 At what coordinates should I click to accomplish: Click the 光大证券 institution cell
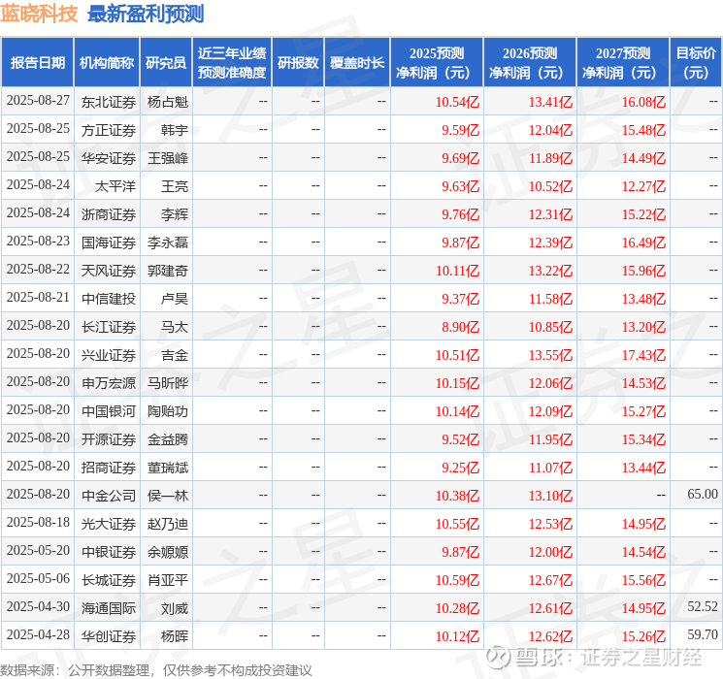click(x=109, y=524)
